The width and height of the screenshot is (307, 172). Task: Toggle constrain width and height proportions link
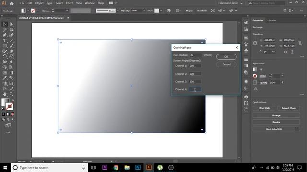(300, 43)
